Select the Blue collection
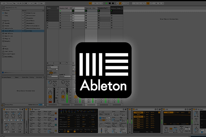The height and width of the screenshot is (137, 206). click(x=6, y=13)
